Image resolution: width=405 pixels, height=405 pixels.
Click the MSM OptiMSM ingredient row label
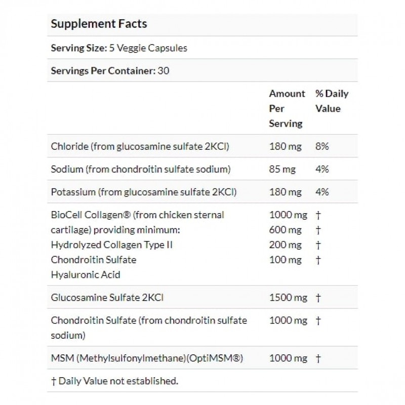tap(147, 358)
